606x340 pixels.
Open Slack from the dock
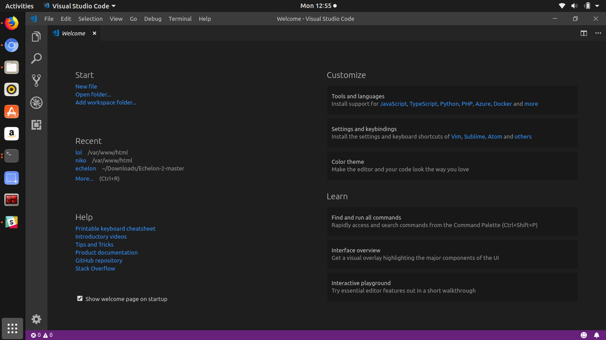(x=12, y=222)
